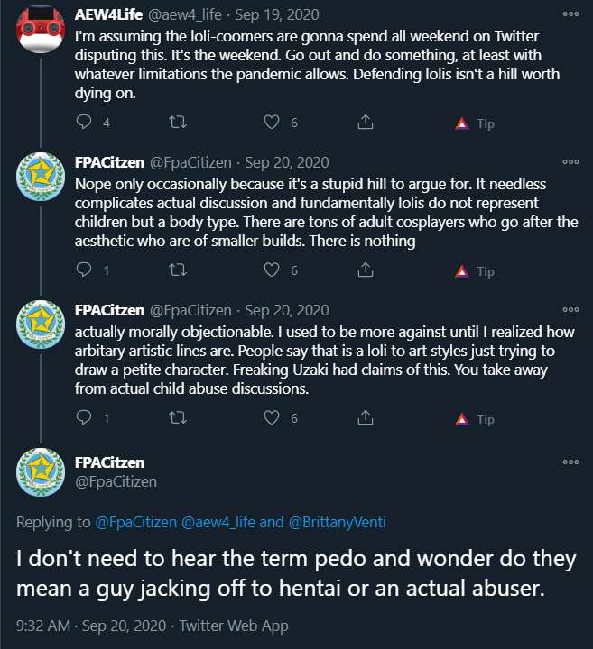Like AEW4Life's tweet about loli-coomers
Image resolution: width=593 pixels, height=649 pixels.
[x=272, y=122]
